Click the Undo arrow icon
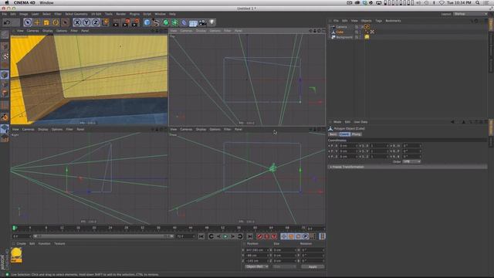The image size is (494, 278). pos(7,22)
